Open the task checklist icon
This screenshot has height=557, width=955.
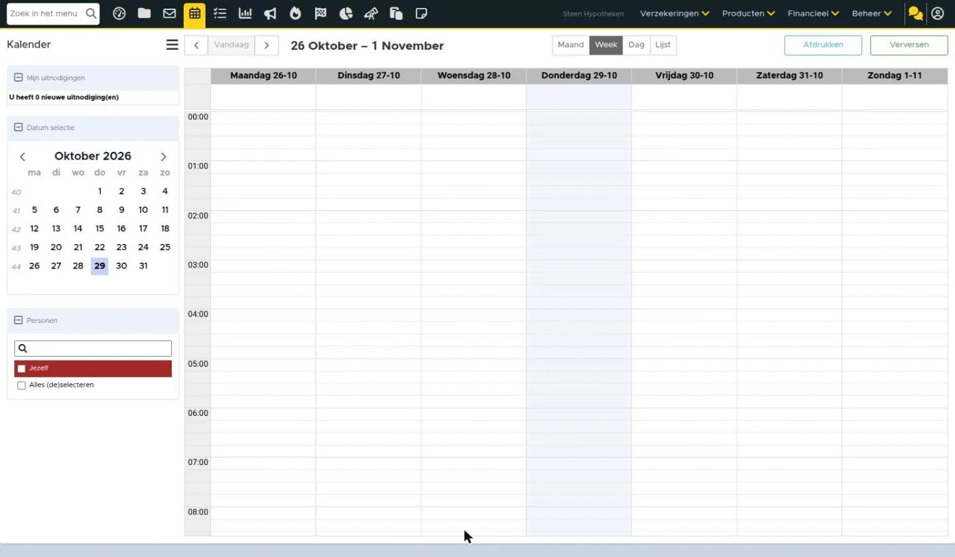pyautogui.click(x=220, y=13)
